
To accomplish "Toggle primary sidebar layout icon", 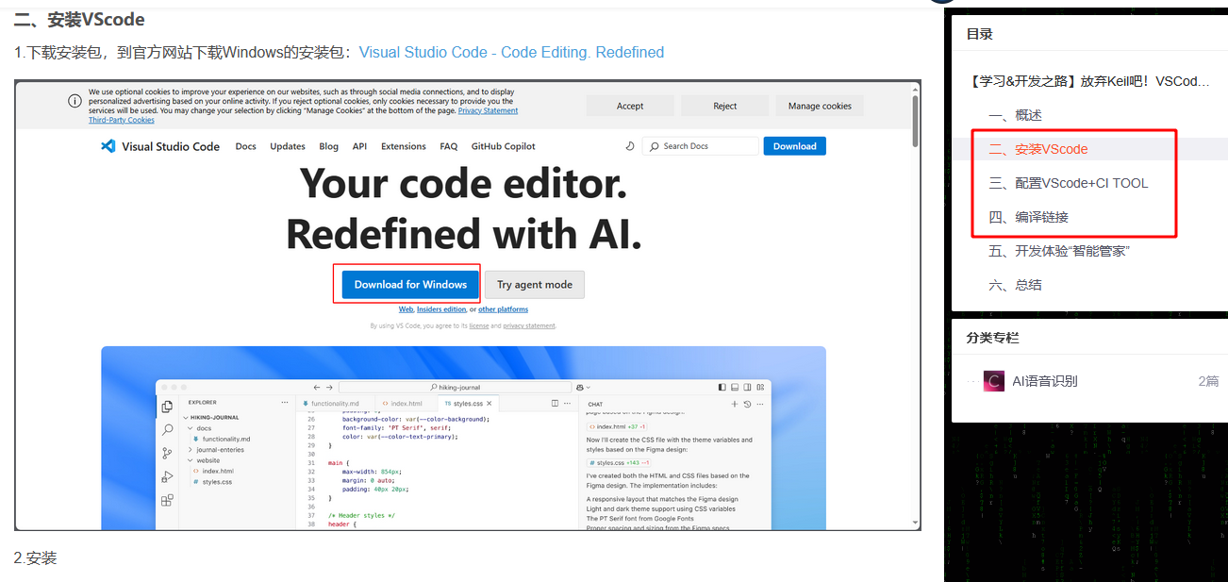I will click(x=722, y=387).
